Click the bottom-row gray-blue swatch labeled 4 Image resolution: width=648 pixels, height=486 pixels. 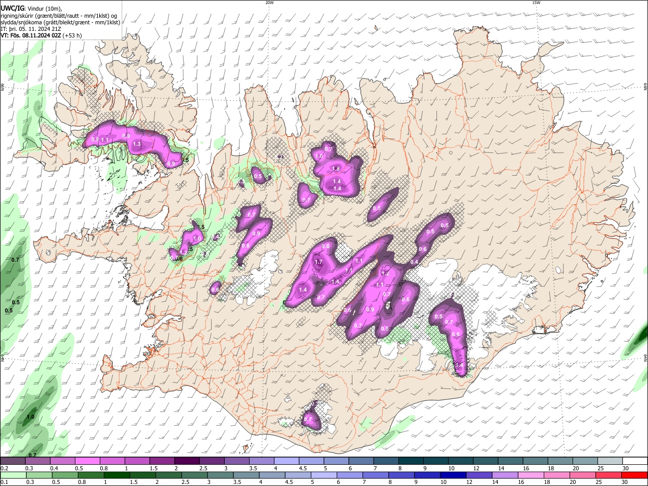tap(272, 475)
